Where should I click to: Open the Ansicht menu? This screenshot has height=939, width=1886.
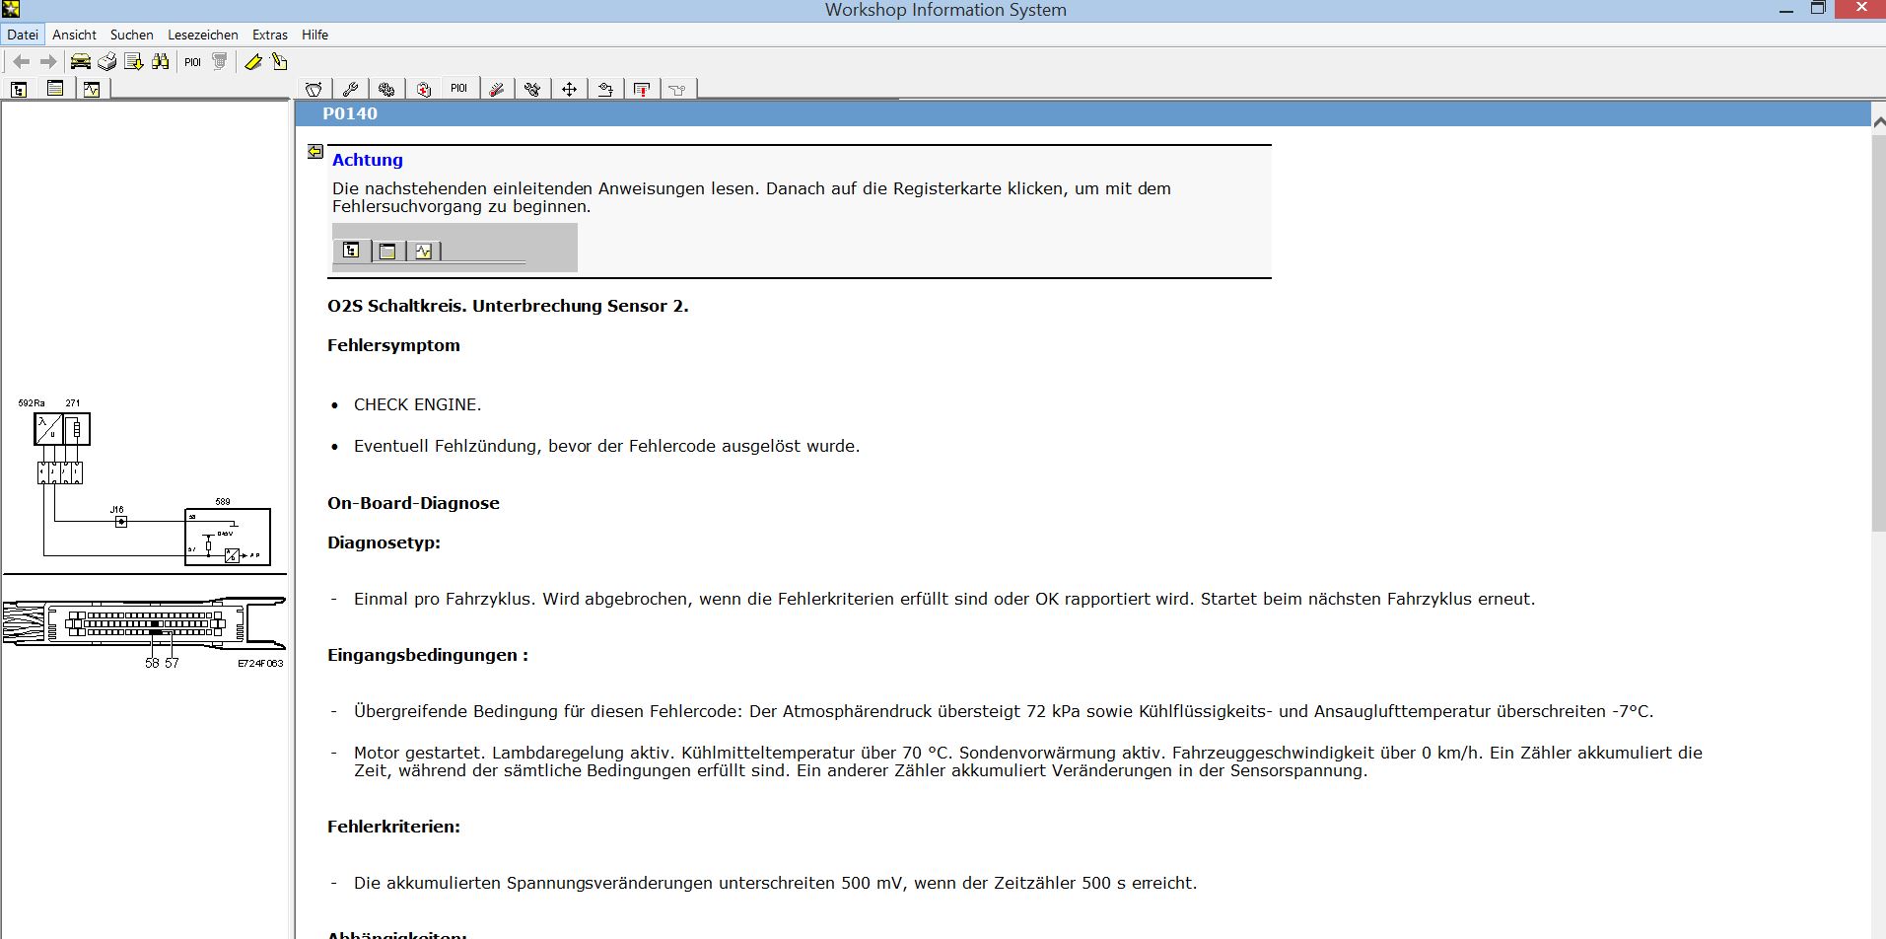[74, 35]
